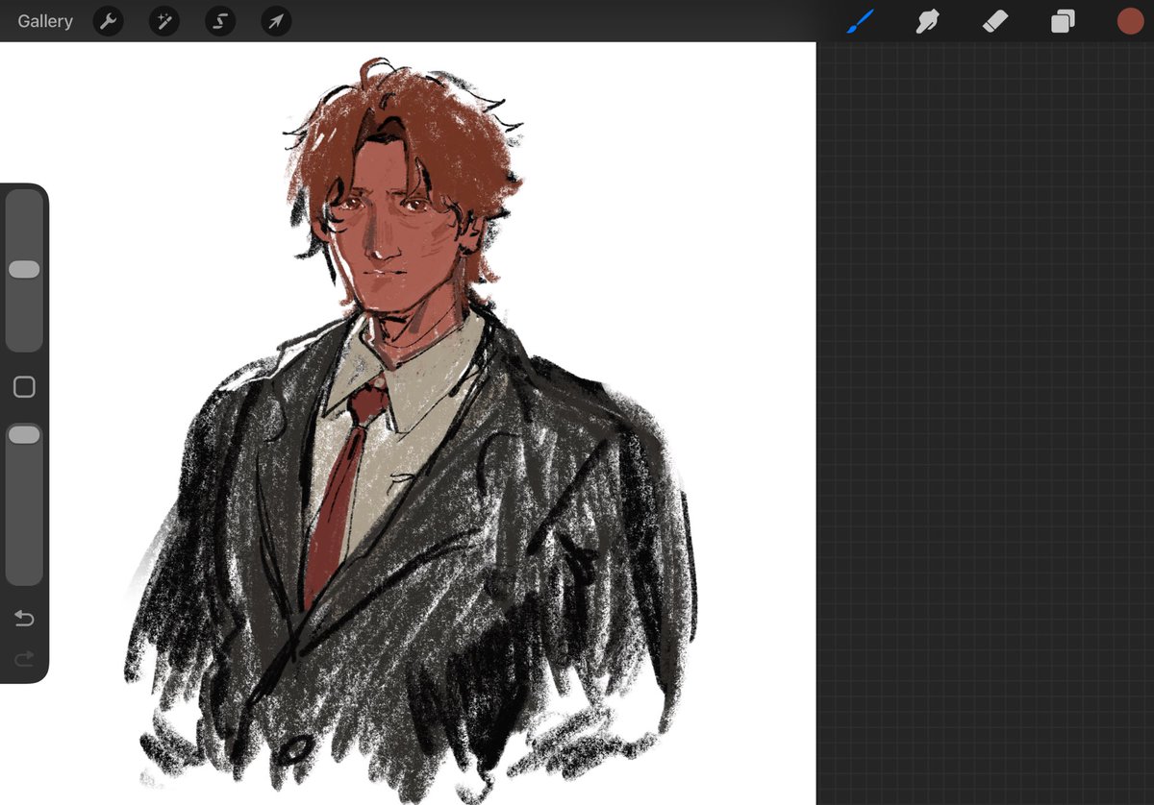
Task: Return to the Gallery
Action: coord(44,20)
